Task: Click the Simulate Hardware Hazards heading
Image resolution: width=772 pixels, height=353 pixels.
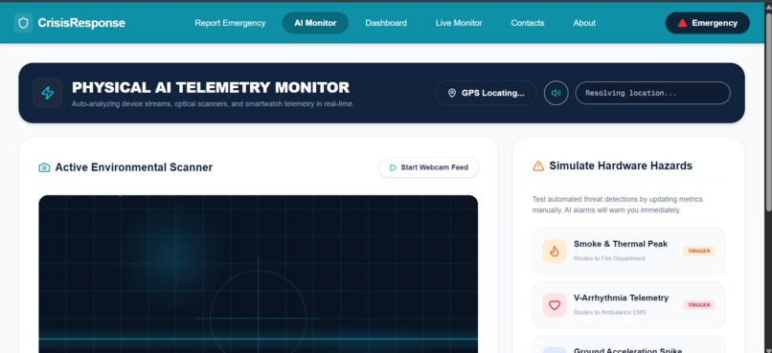Action: pyautogui.click(x=621, y=166)
